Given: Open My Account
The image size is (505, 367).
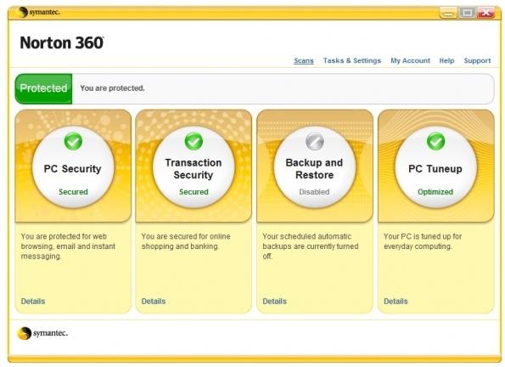Looking at the screenshot, I should [x=410, y=60].
